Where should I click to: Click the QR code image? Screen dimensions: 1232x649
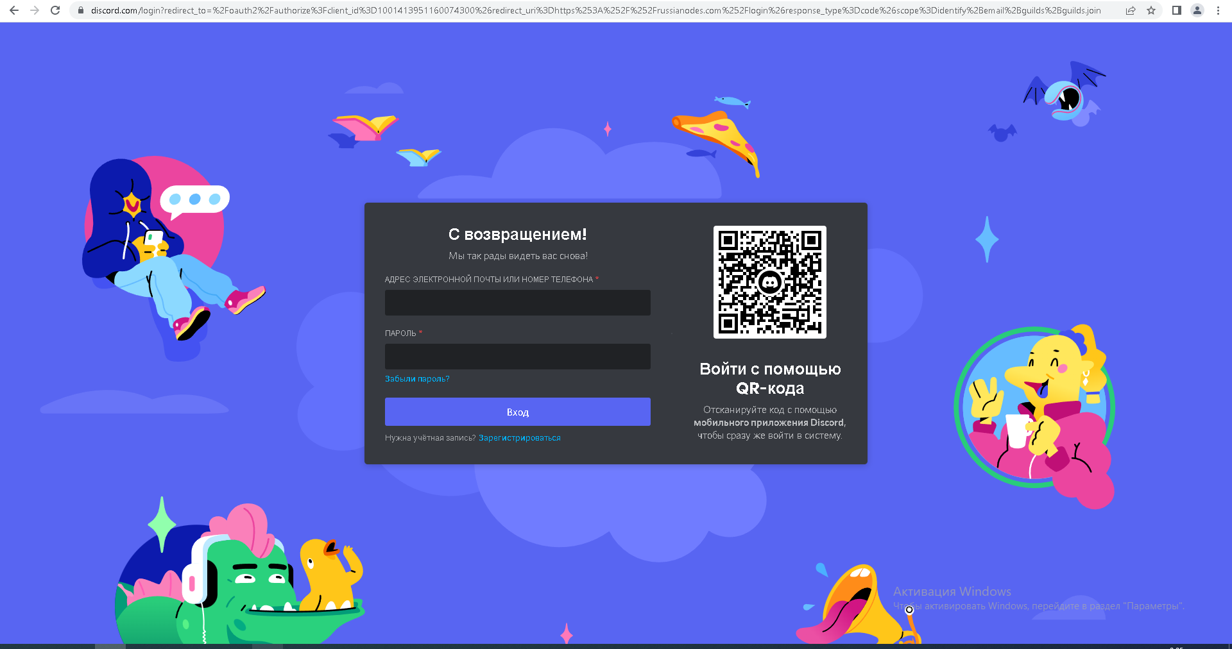pos(770,282)
